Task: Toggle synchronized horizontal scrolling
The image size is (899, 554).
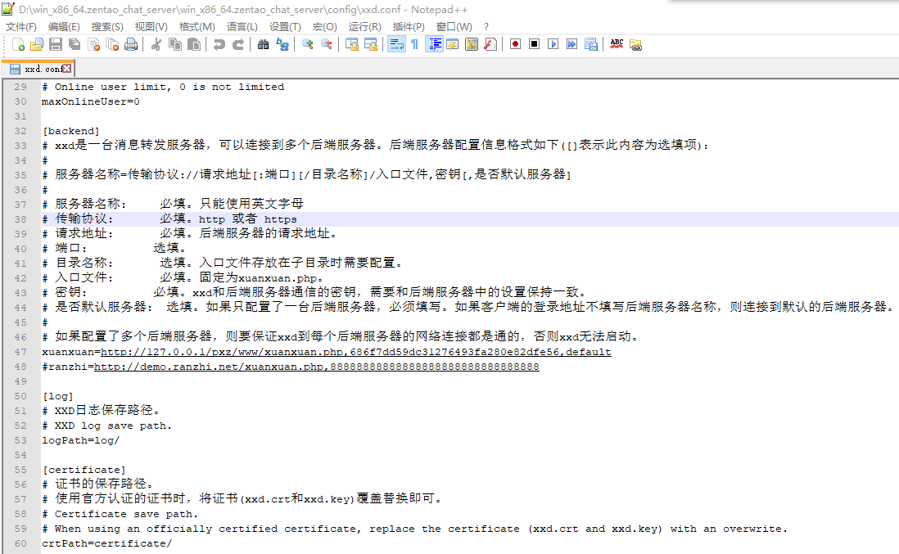Action: click(x=370, y=45)
